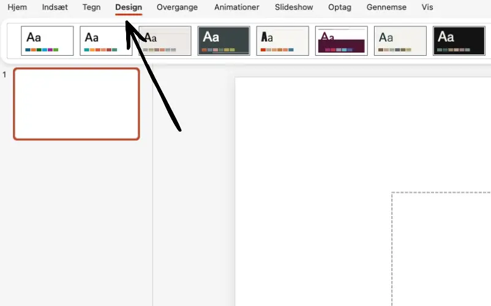This screenshot has height=306, width=491.
Task: Click the dashed placeholder on the slide
Action: click(441, 249)
